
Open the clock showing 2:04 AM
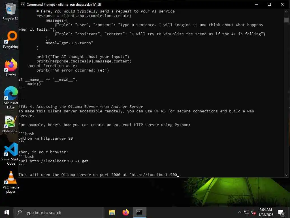tap(266, 212)
